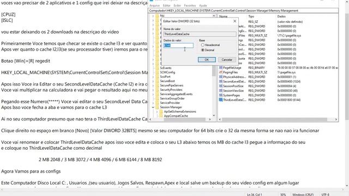Click the '0x00000400 (1024)' data cell
Viewport: 349px width, 196px height.
tap(289, 82)
